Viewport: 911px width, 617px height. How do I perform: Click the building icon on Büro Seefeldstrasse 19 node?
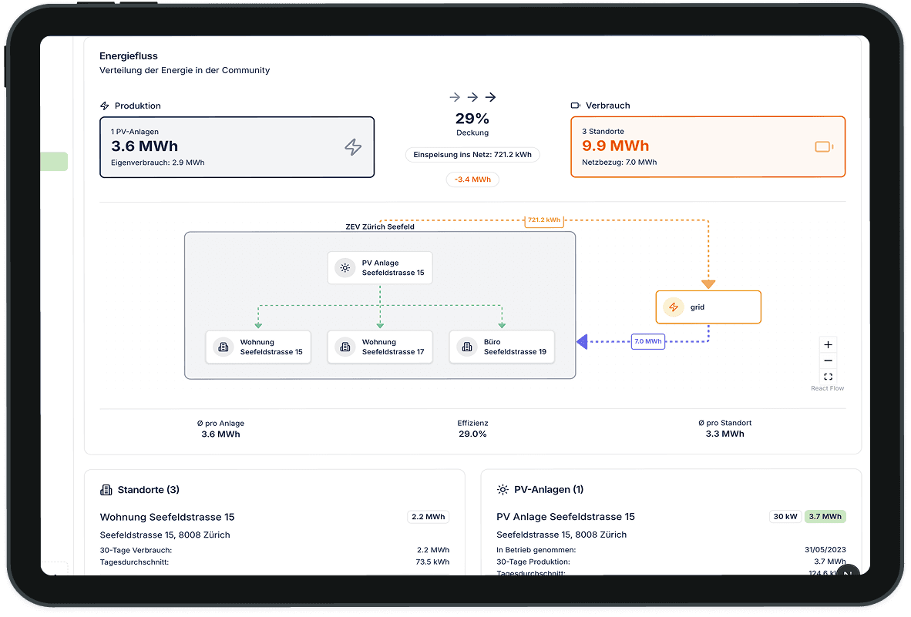tap(466, 347)
